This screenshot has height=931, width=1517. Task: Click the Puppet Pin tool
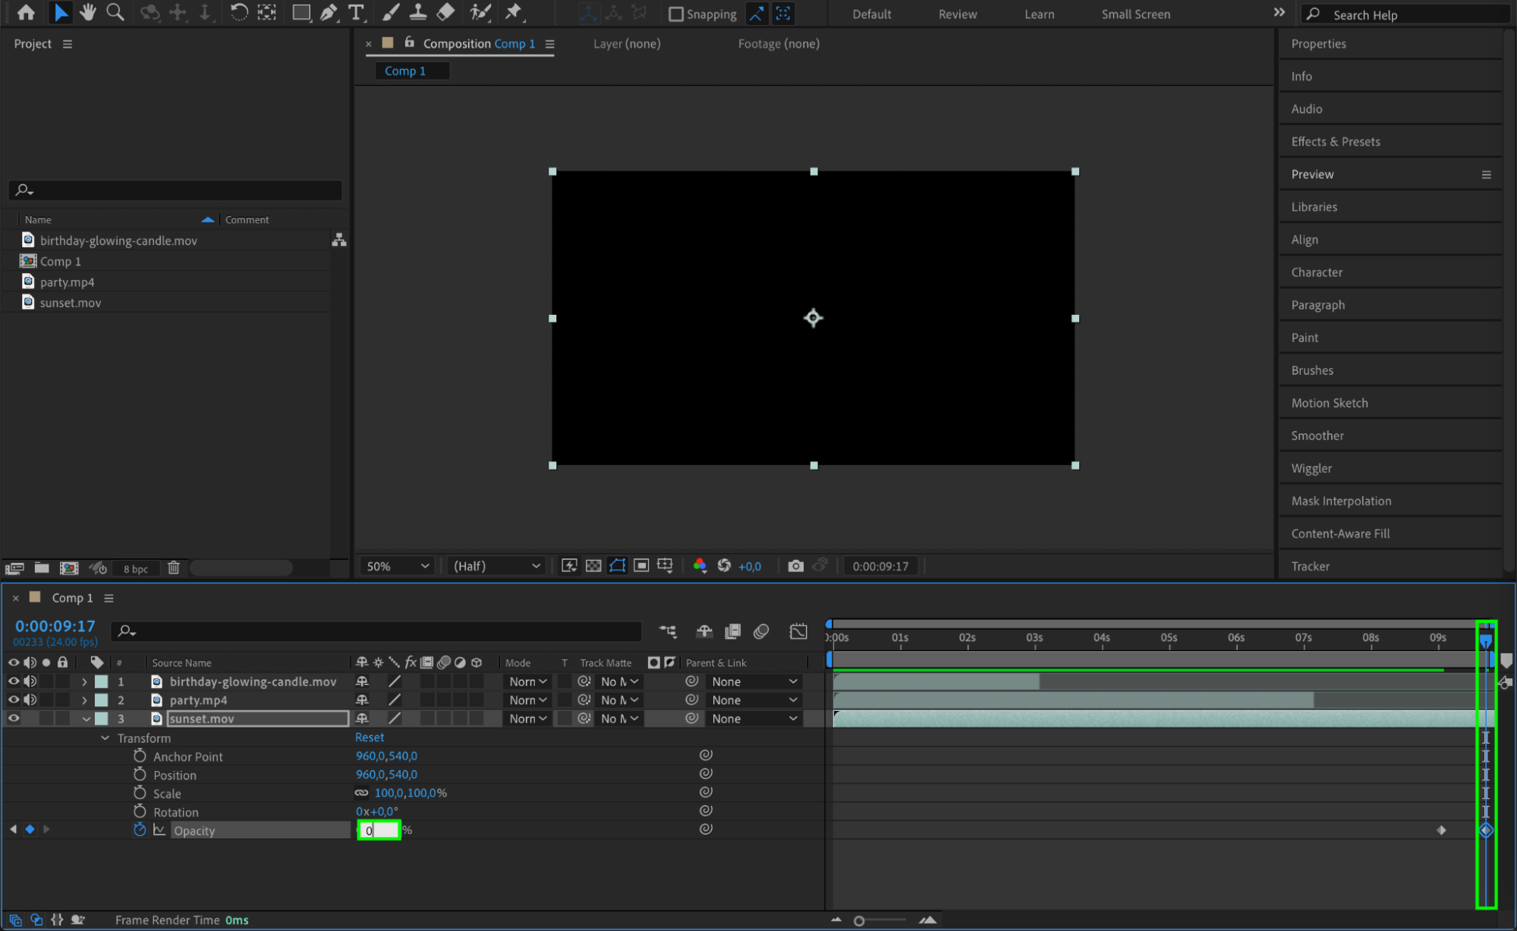pyautogui.click(x=514, y=13)
